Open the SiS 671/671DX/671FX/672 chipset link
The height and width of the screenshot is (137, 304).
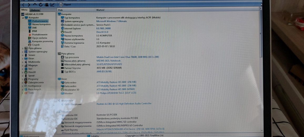(109, 64)
